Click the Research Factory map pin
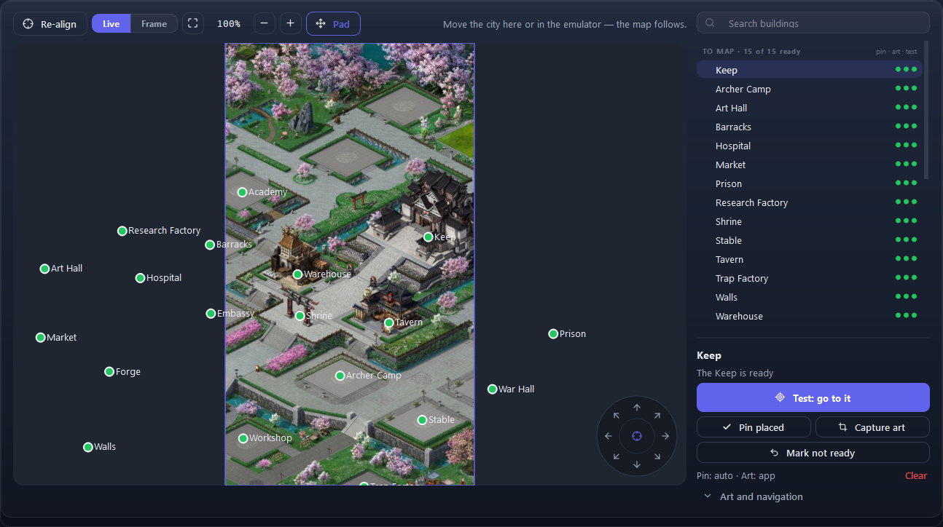The image size is (943, 527). (122, 231)
